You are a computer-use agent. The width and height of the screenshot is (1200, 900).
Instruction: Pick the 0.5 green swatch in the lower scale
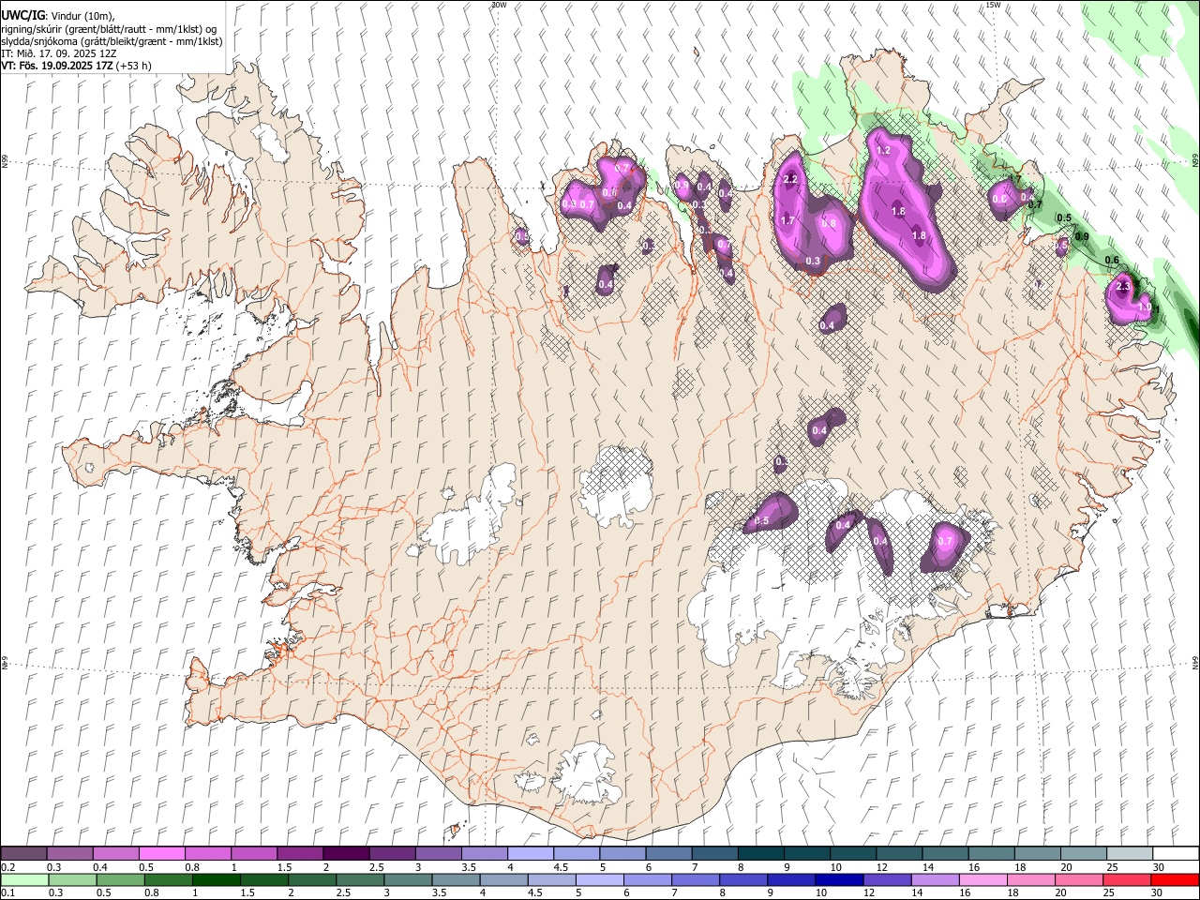click(x=120, y=879)
